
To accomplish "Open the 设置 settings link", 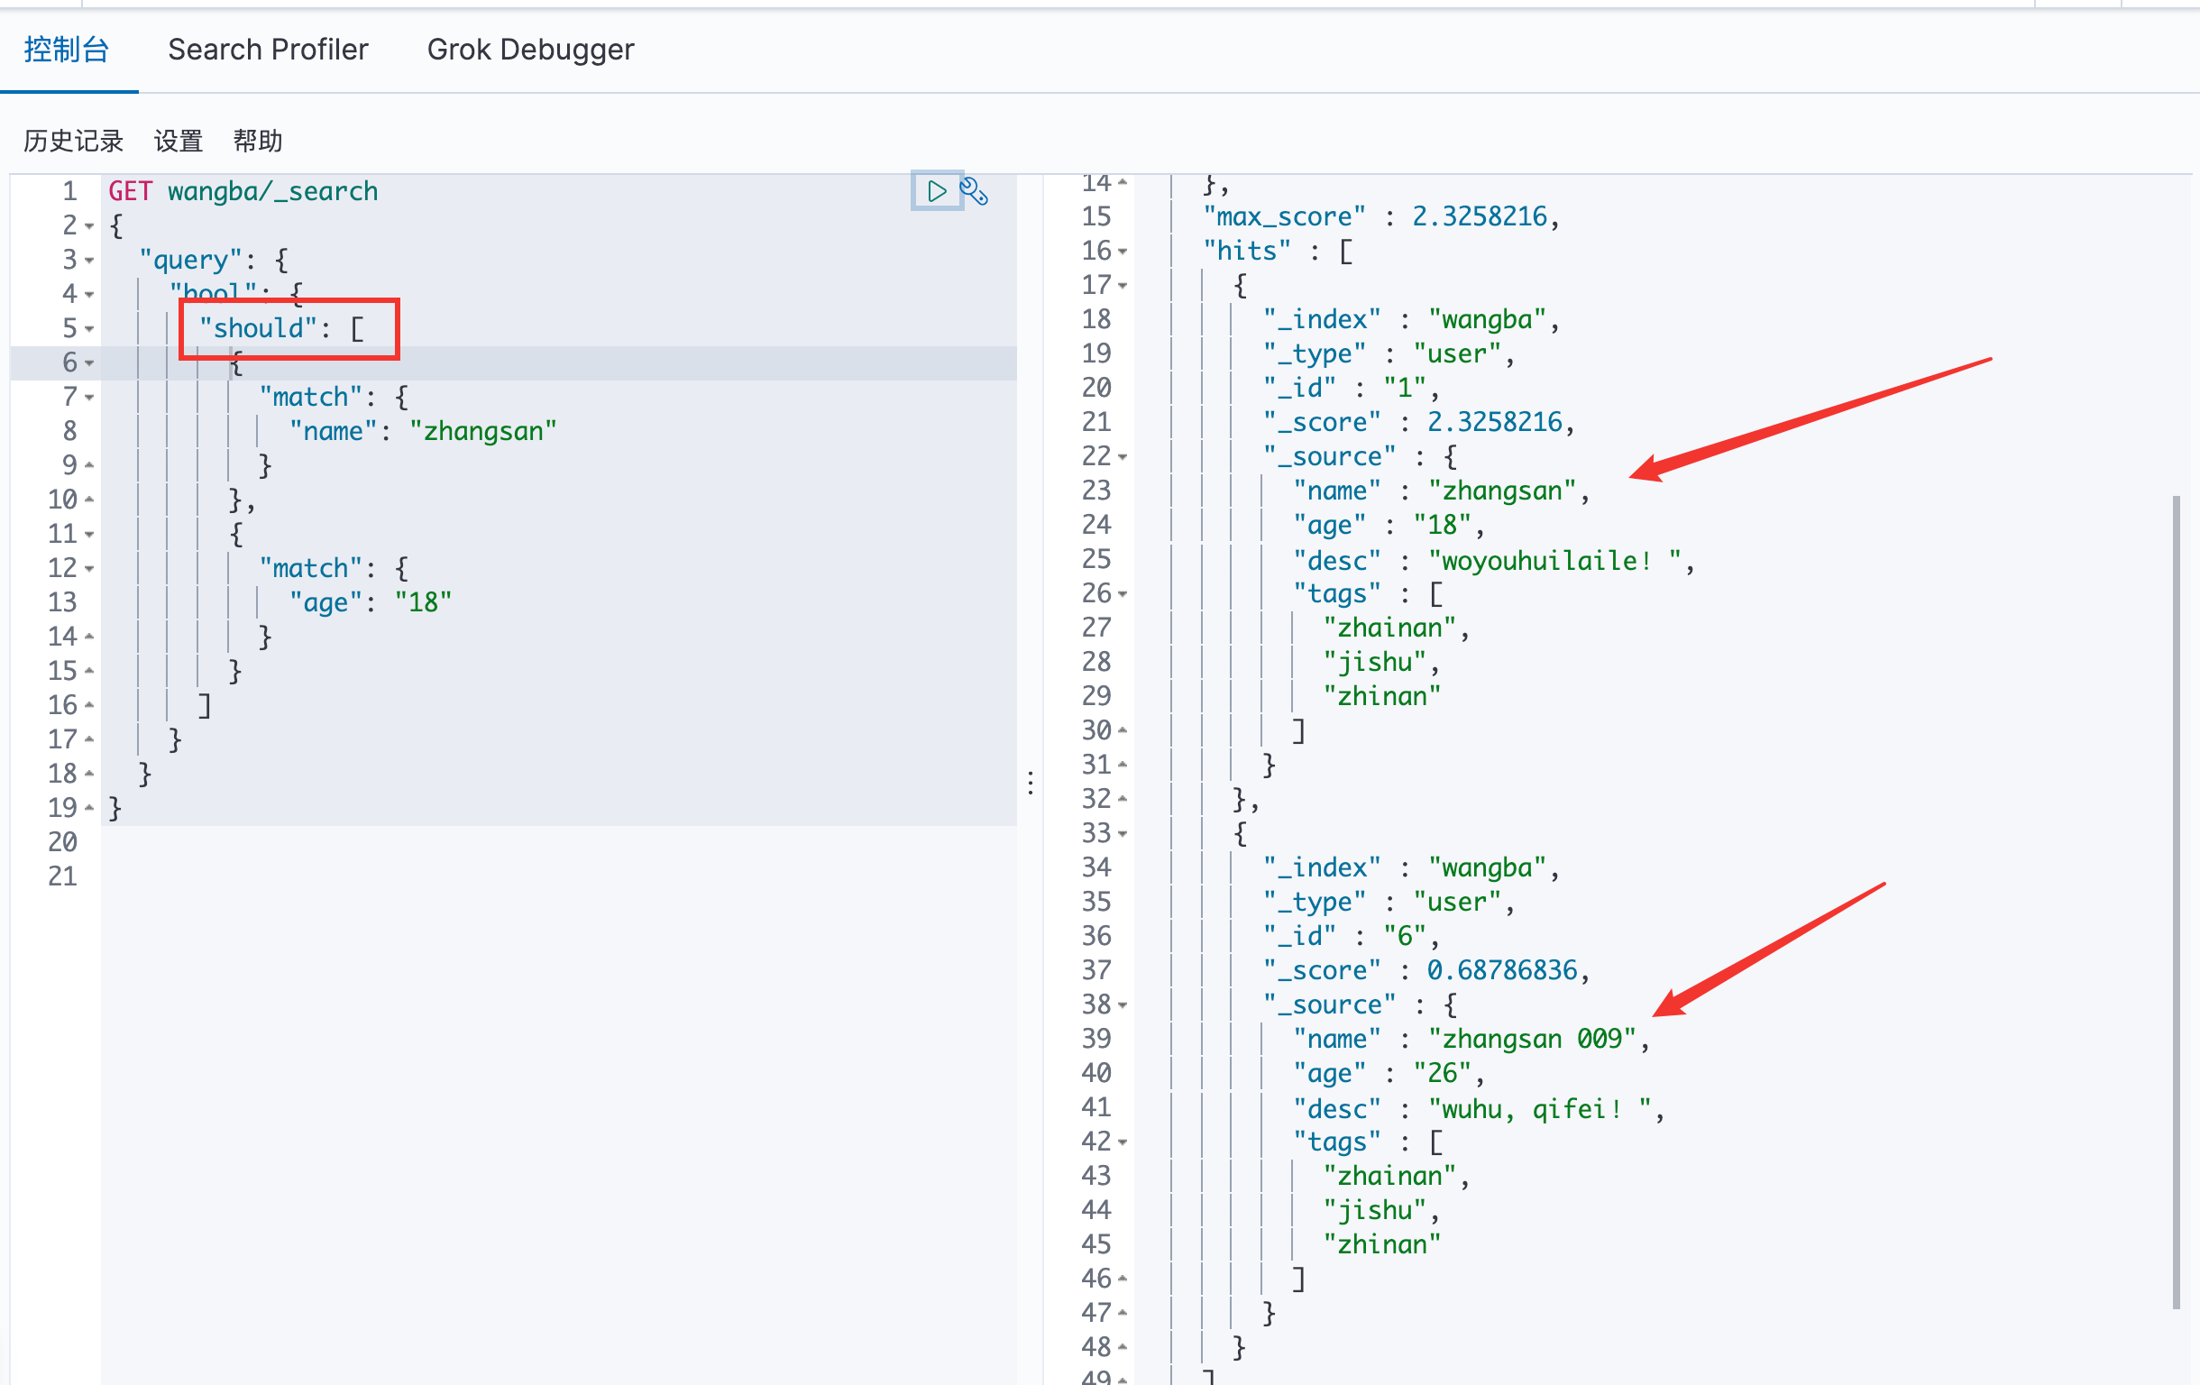I will [x=179, y=141].
